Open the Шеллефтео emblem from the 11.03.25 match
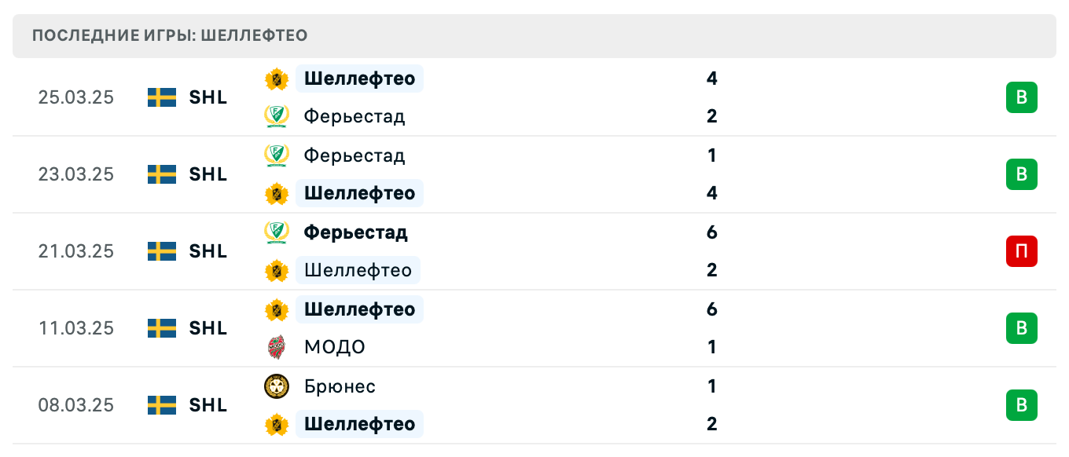 tap(277, 309)
